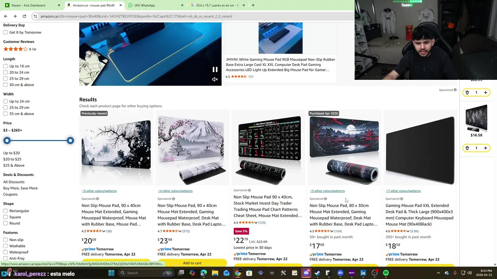Open Microsoft Edge from taskbar
Viewport: 497px width, 279px height.
coord(203,273)
